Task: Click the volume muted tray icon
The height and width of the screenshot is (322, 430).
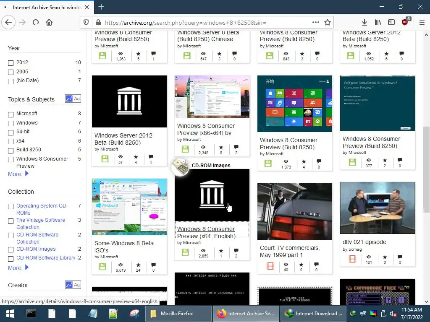Action: pos(393,314)
